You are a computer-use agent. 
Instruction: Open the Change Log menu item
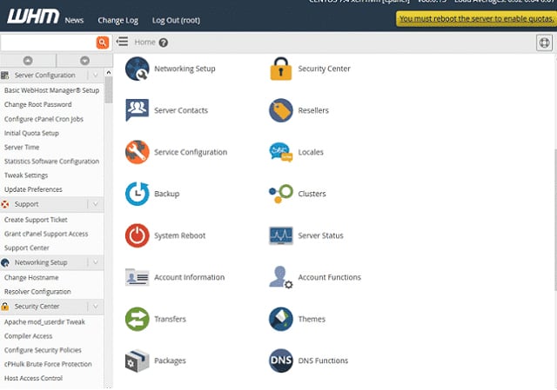(118, 21)
